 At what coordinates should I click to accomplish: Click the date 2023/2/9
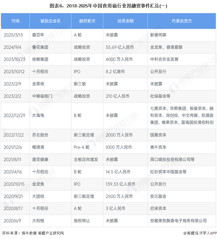[12, 84]
